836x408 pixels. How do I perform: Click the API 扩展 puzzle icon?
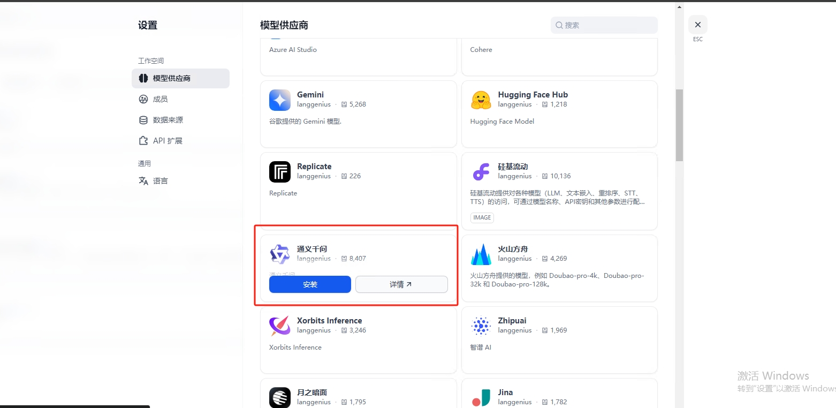143,141
